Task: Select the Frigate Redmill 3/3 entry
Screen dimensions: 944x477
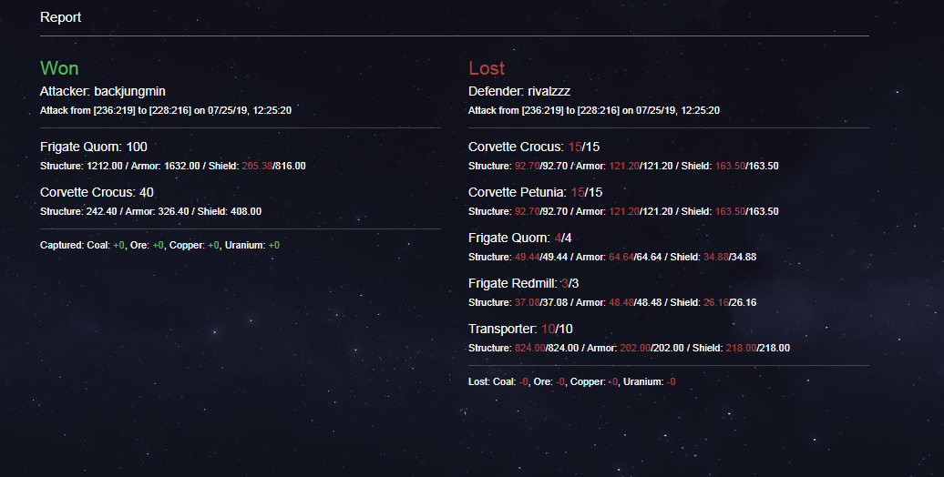Action: click(523, 283)
